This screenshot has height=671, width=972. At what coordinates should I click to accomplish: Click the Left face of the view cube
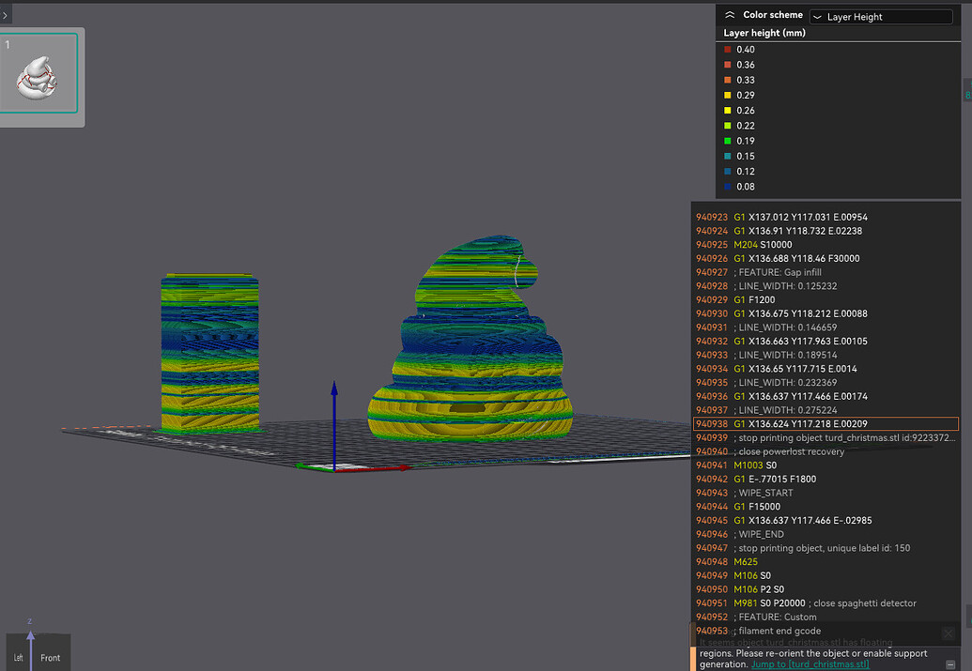19,658
